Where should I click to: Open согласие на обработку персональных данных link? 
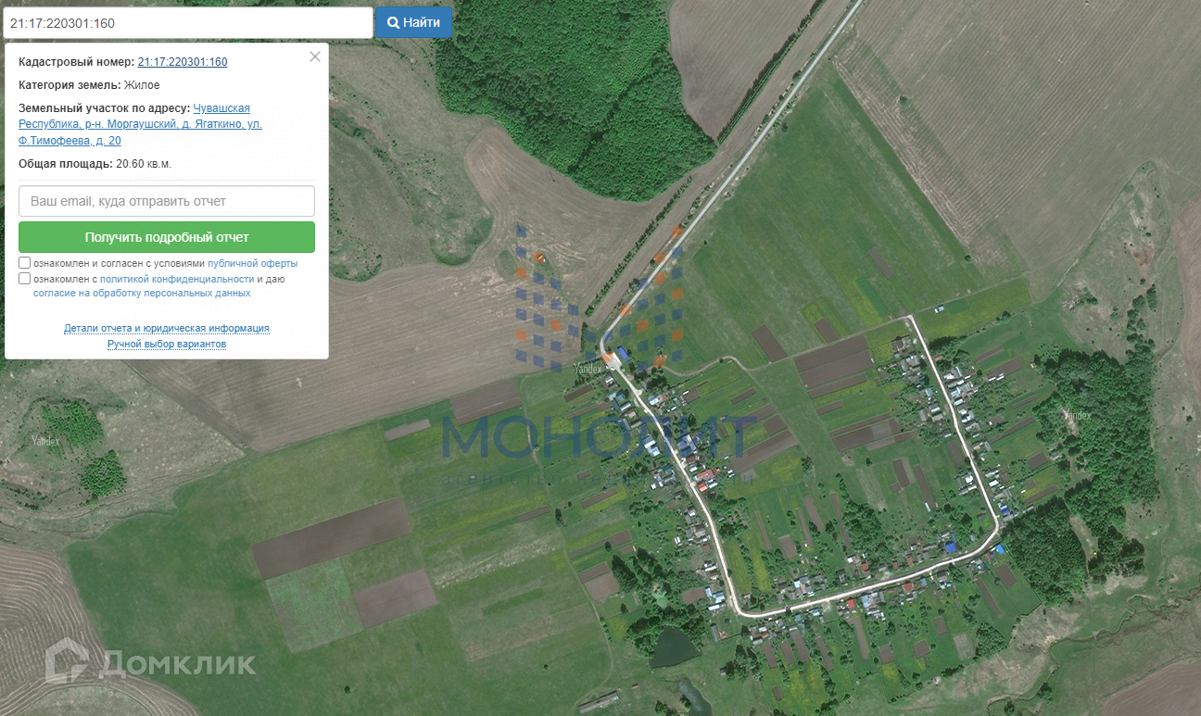[x=142, y=293]
